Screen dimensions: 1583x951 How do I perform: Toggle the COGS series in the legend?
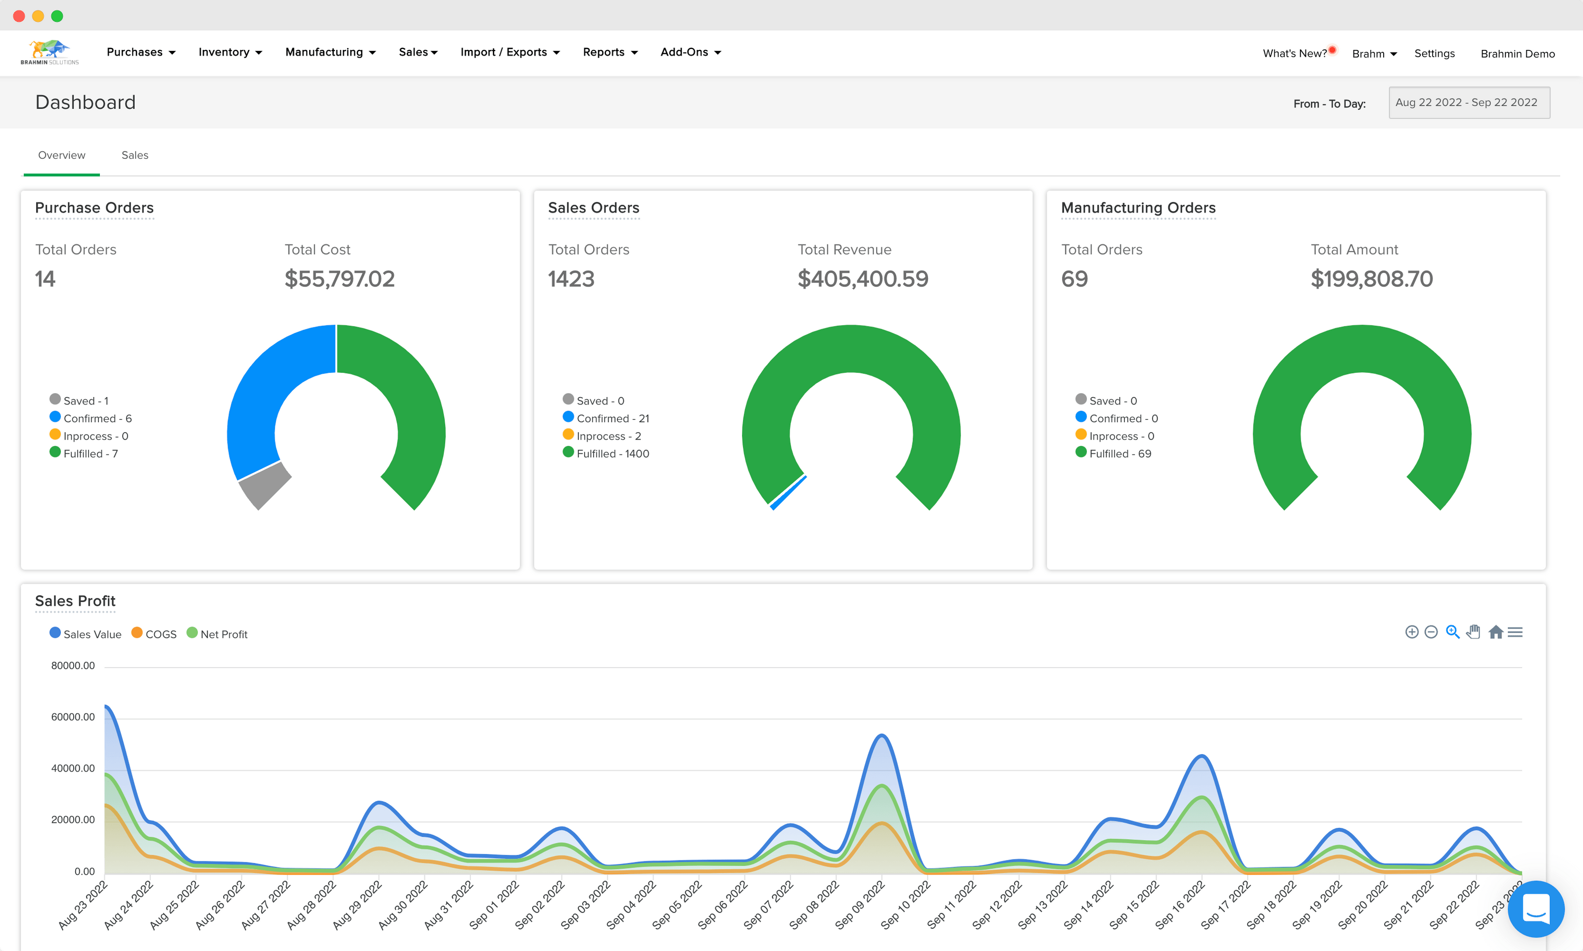pos(154,634)
